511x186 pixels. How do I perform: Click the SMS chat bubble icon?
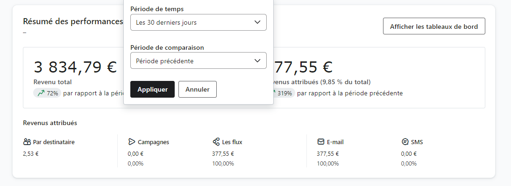click(405, 142)
